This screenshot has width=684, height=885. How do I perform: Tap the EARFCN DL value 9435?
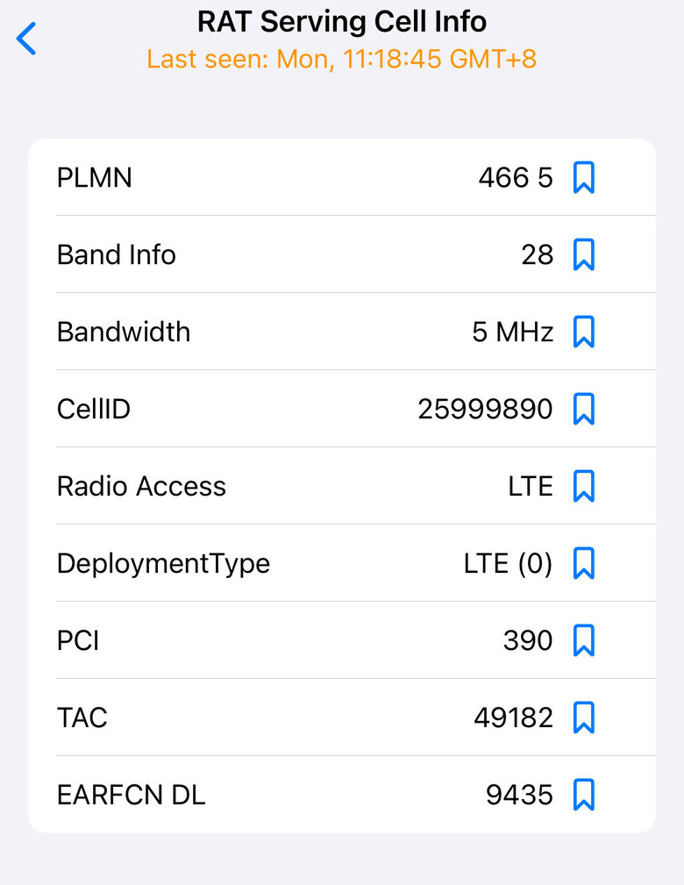pos(519,795)
